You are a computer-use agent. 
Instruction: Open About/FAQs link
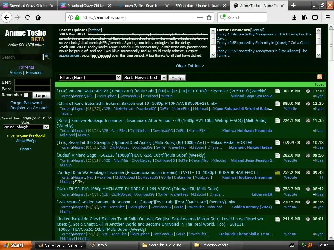(26, 141)
